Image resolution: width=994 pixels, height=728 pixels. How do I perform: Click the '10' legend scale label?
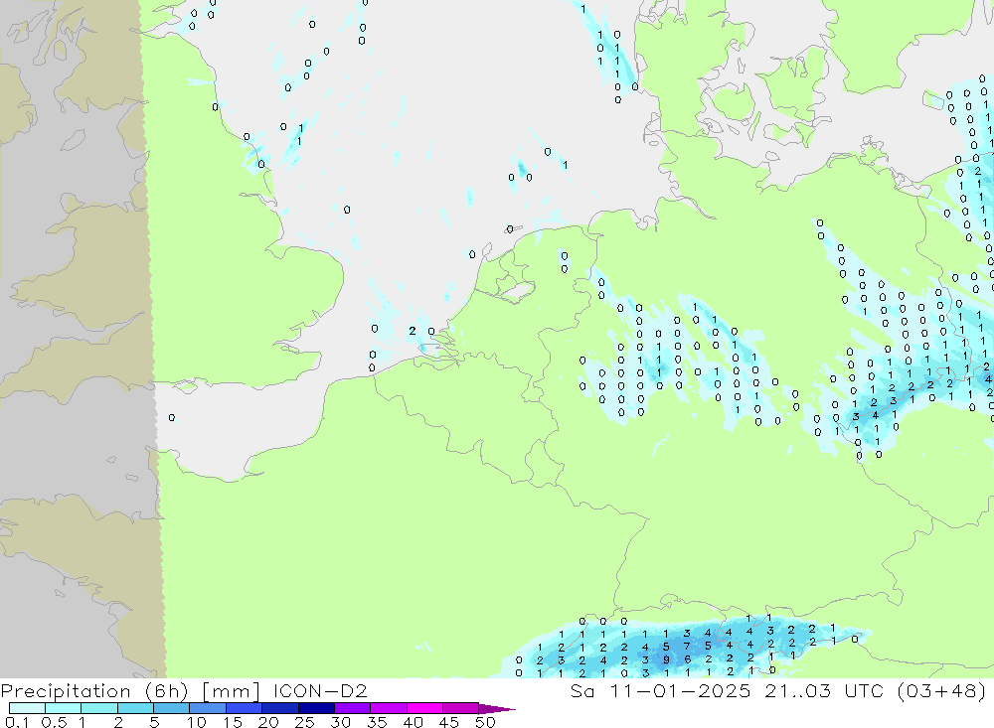point(197,722)
